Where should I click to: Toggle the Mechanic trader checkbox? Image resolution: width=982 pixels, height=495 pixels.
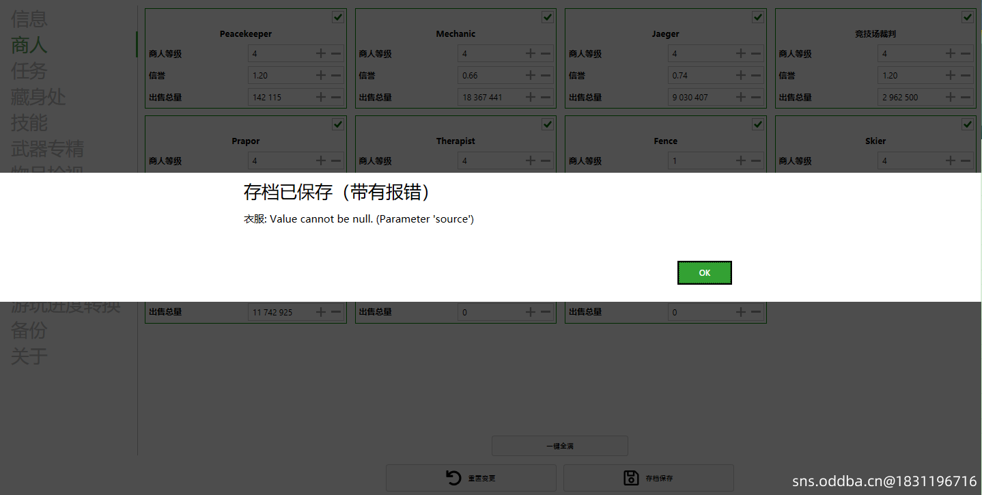coord(548,17)
